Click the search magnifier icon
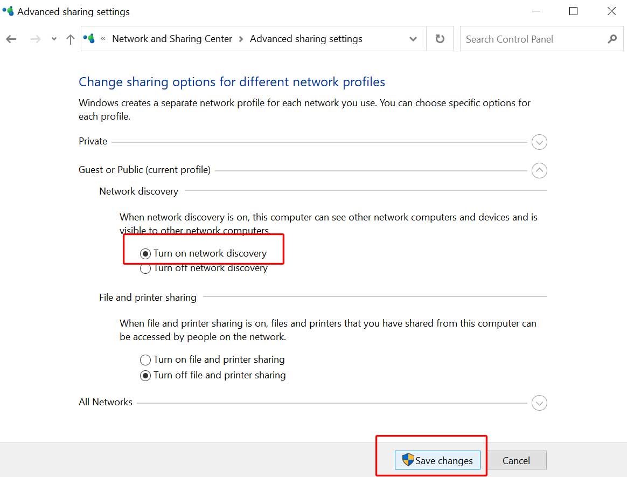 612,39
